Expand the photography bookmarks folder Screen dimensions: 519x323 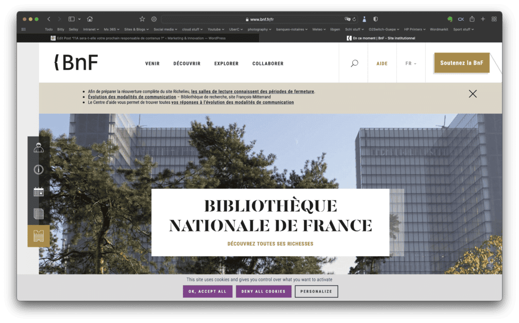[x=259, y=29]
